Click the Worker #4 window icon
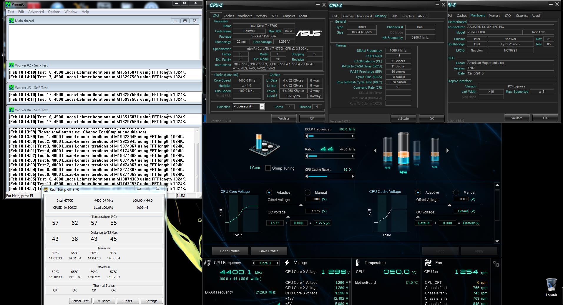This screenshot has height=305, width=563. (x=11, y=110)
